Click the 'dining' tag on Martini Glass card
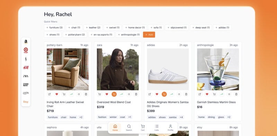The height and width of the screenshot is (136, 277). 211,117
